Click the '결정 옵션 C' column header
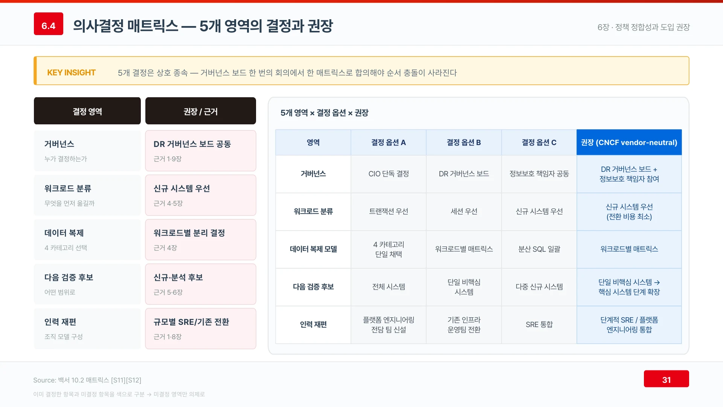Image resolution: width=723 pixels, height=407 pixels. (x=539, y=142)
